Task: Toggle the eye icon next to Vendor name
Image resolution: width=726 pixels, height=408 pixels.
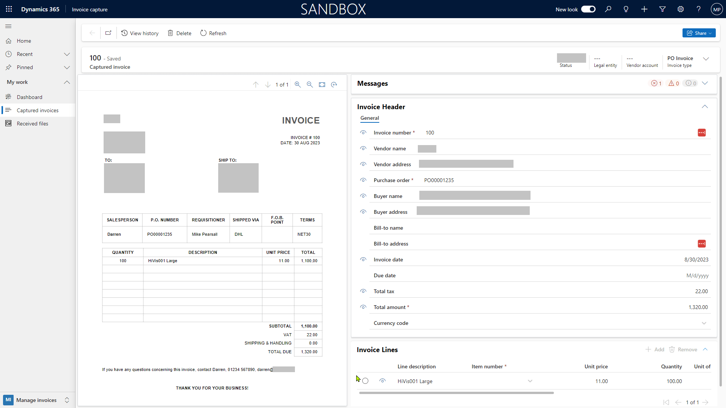Action: (x=363, y=148)
